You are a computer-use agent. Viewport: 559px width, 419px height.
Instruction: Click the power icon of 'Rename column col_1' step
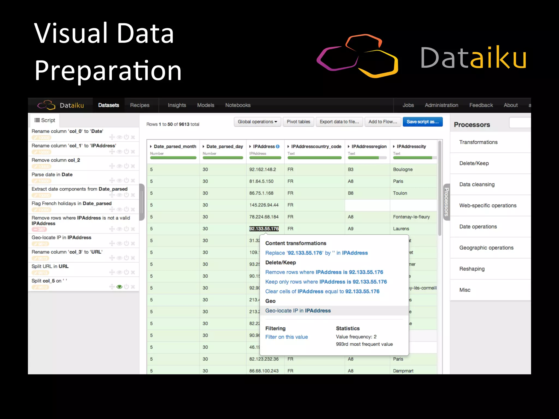click(126, 151)
